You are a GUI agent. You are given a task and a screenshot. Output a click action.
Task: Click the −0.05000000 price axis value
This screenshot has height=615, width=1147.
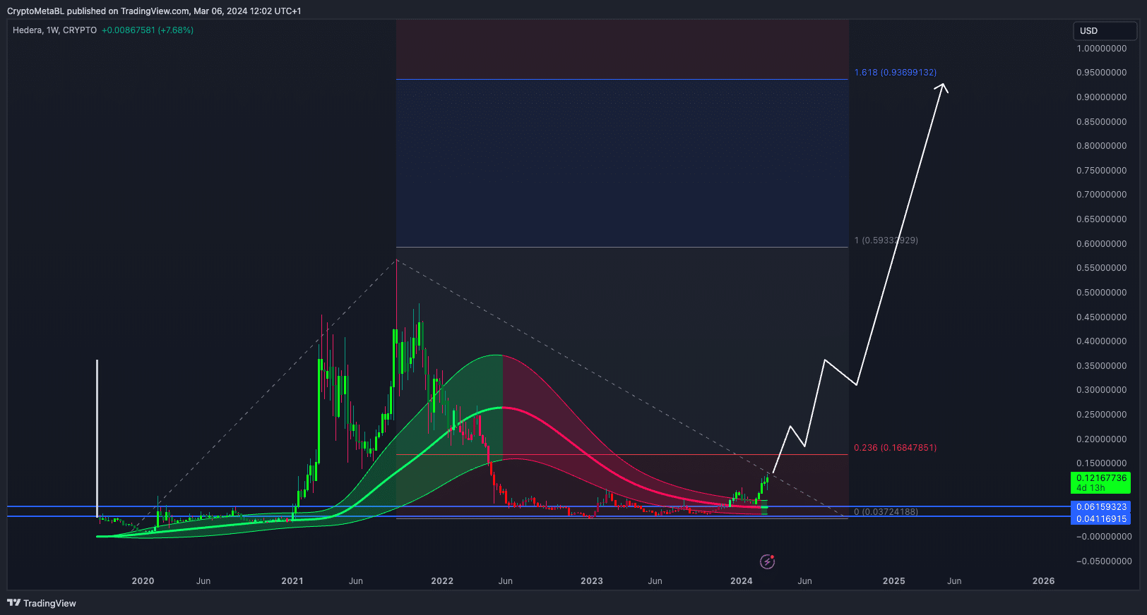click(1104, 561)
